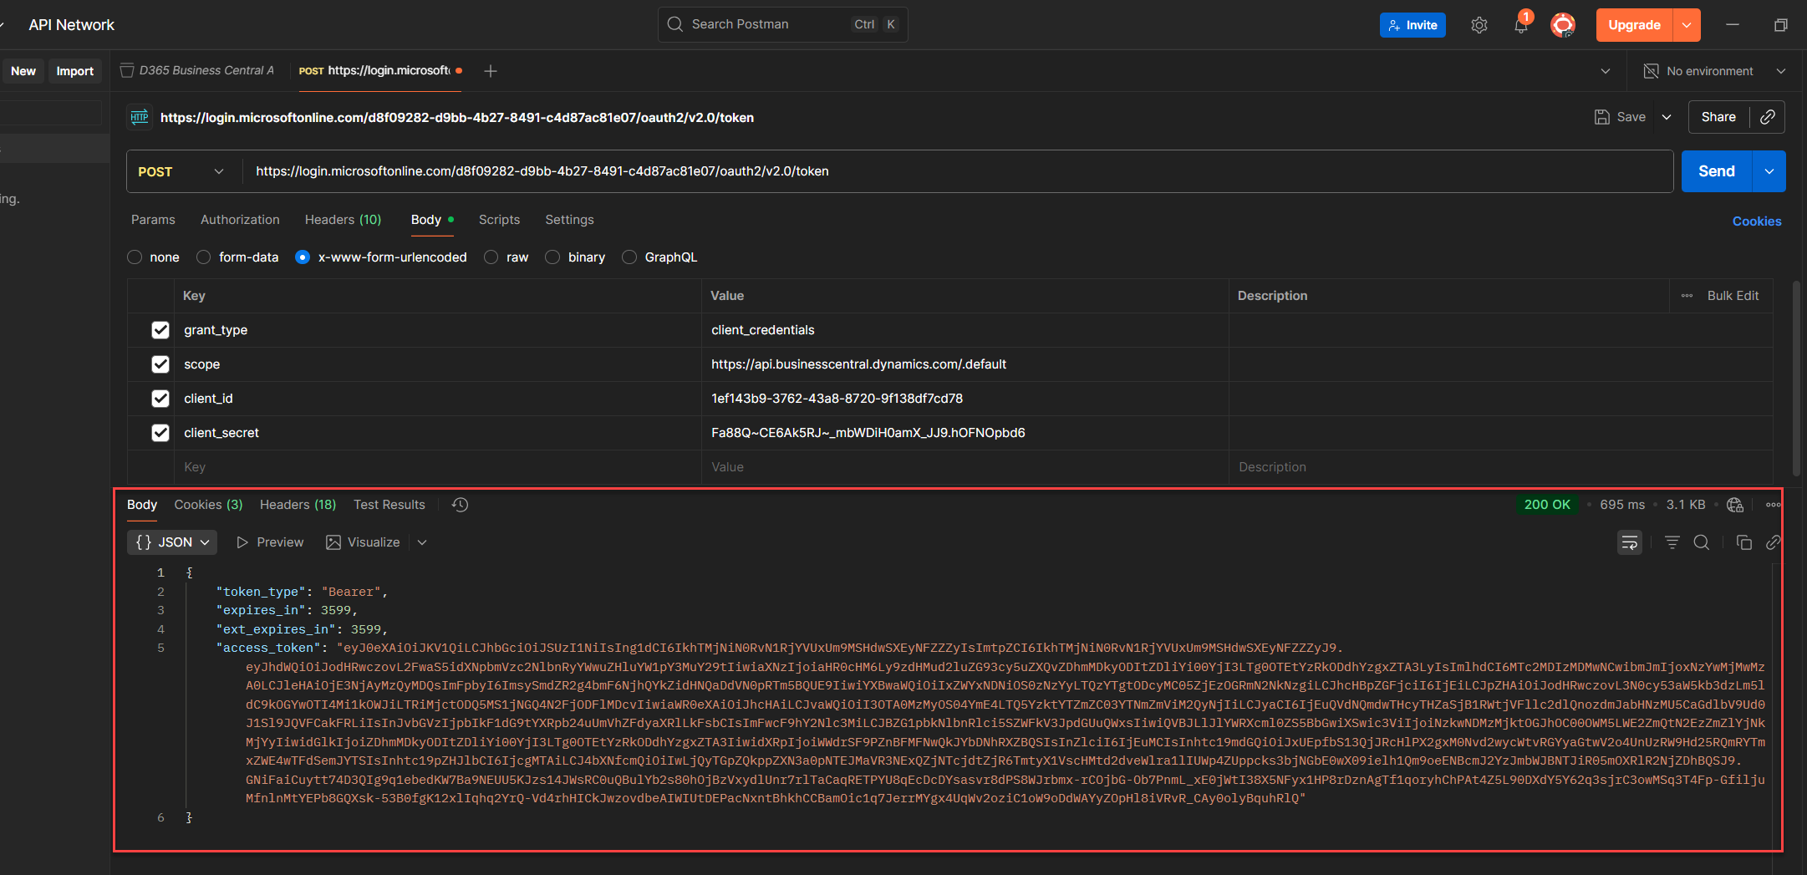Click the filter response icon
1807x875 pixels.
1672,542
